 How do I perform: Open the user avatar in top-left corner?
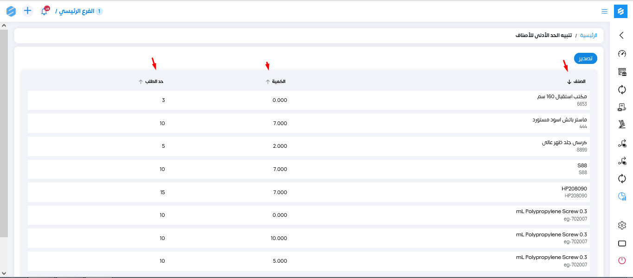click(11, 11)
